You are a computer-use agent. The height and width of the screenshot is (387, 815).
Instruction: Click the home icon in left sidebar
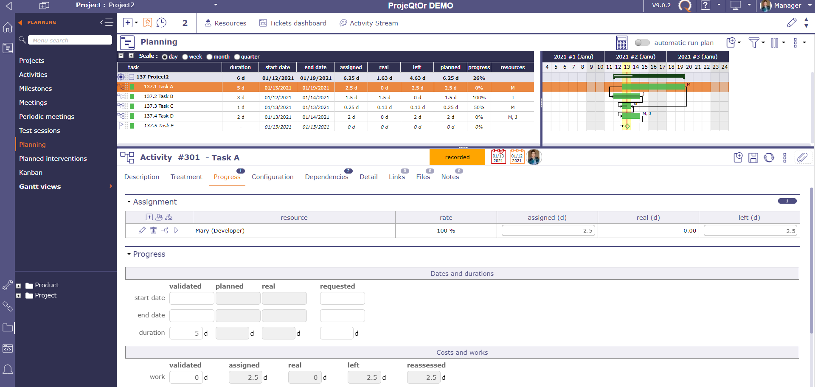(x=8, y=28)
